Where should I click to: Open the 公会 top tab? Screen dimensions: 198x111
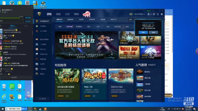[67, 14]
